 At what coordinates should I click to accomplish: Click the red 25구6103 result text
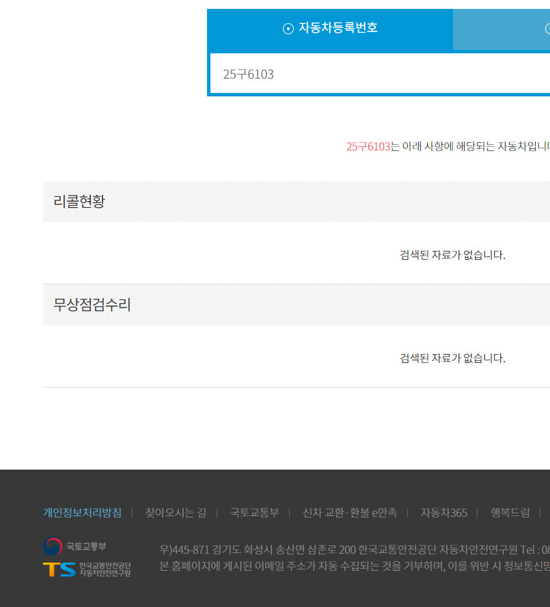tap(368, 146)
